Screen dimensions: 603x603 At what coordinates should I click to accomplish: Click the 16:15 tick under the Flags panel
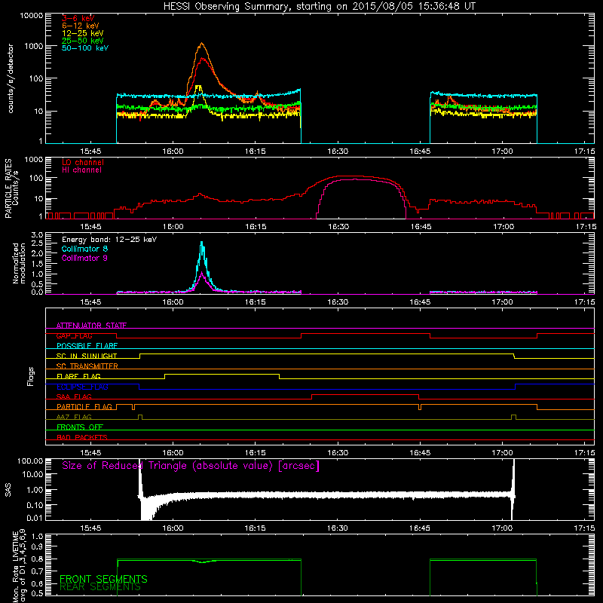pyautogui.click(x=255, y=453)
